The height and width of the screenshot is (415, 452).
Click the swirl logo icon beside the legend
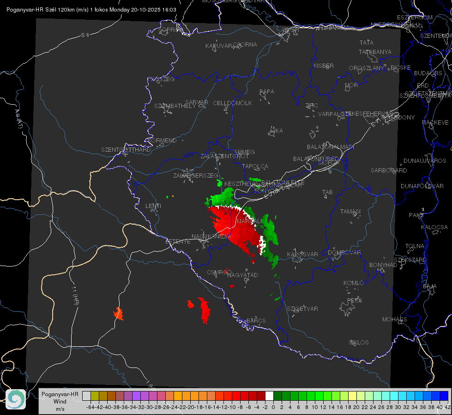[x=16, y=399]
